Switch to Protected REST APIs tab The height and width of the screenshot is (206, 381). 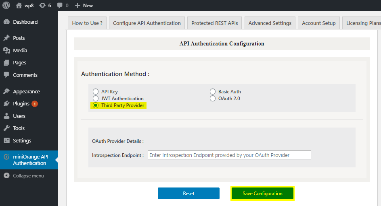coord(215,23)
